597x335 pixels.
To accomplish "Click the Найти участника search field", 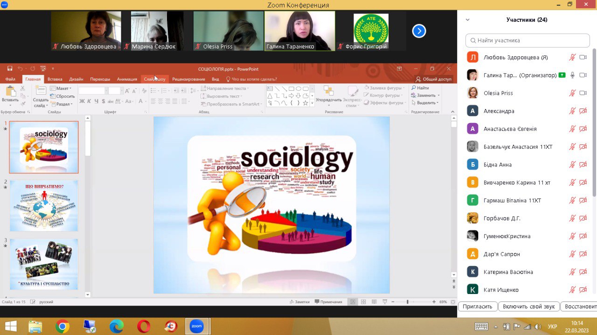I will [528, 41].
